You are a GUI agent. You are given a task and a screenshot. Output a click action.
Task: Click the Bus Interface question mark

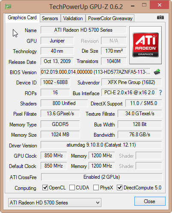tap(160, 93)
